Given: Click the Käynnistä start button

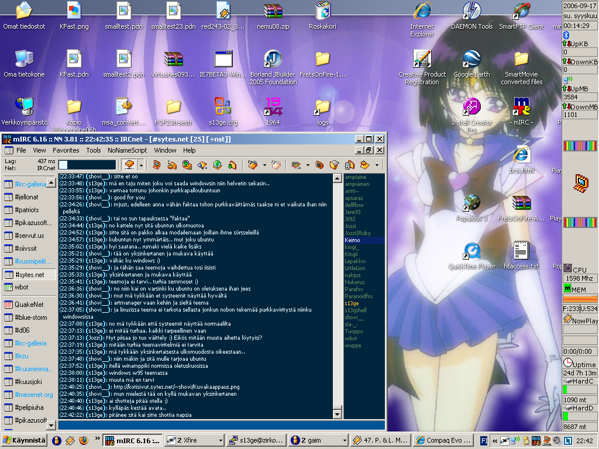Looking at the screenshot, I should 24,440.
